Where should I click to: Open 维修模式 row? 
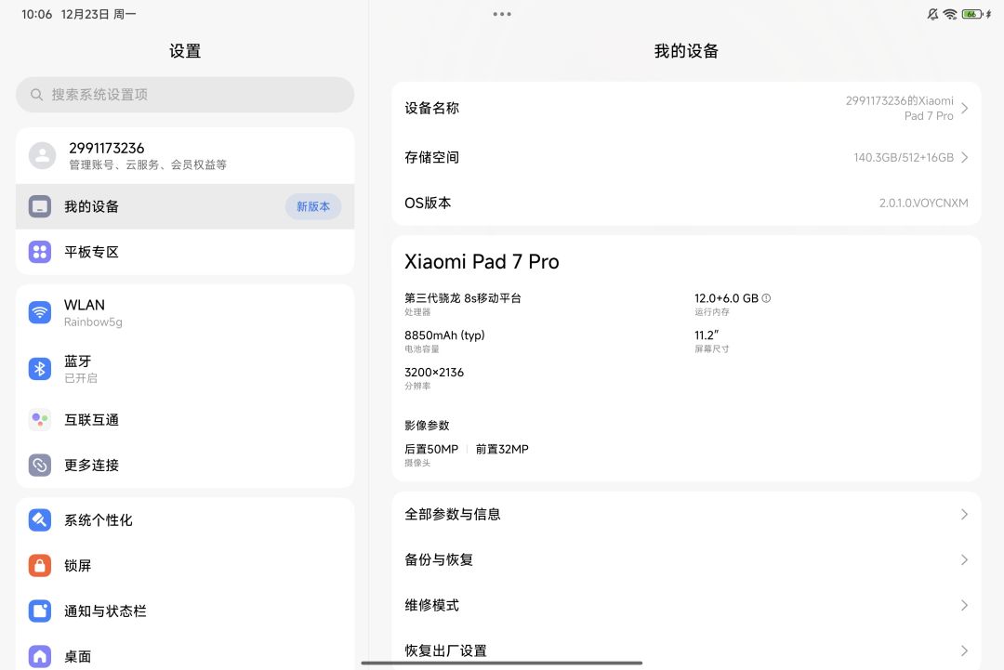pyautogui.click(x=686, y=605)
